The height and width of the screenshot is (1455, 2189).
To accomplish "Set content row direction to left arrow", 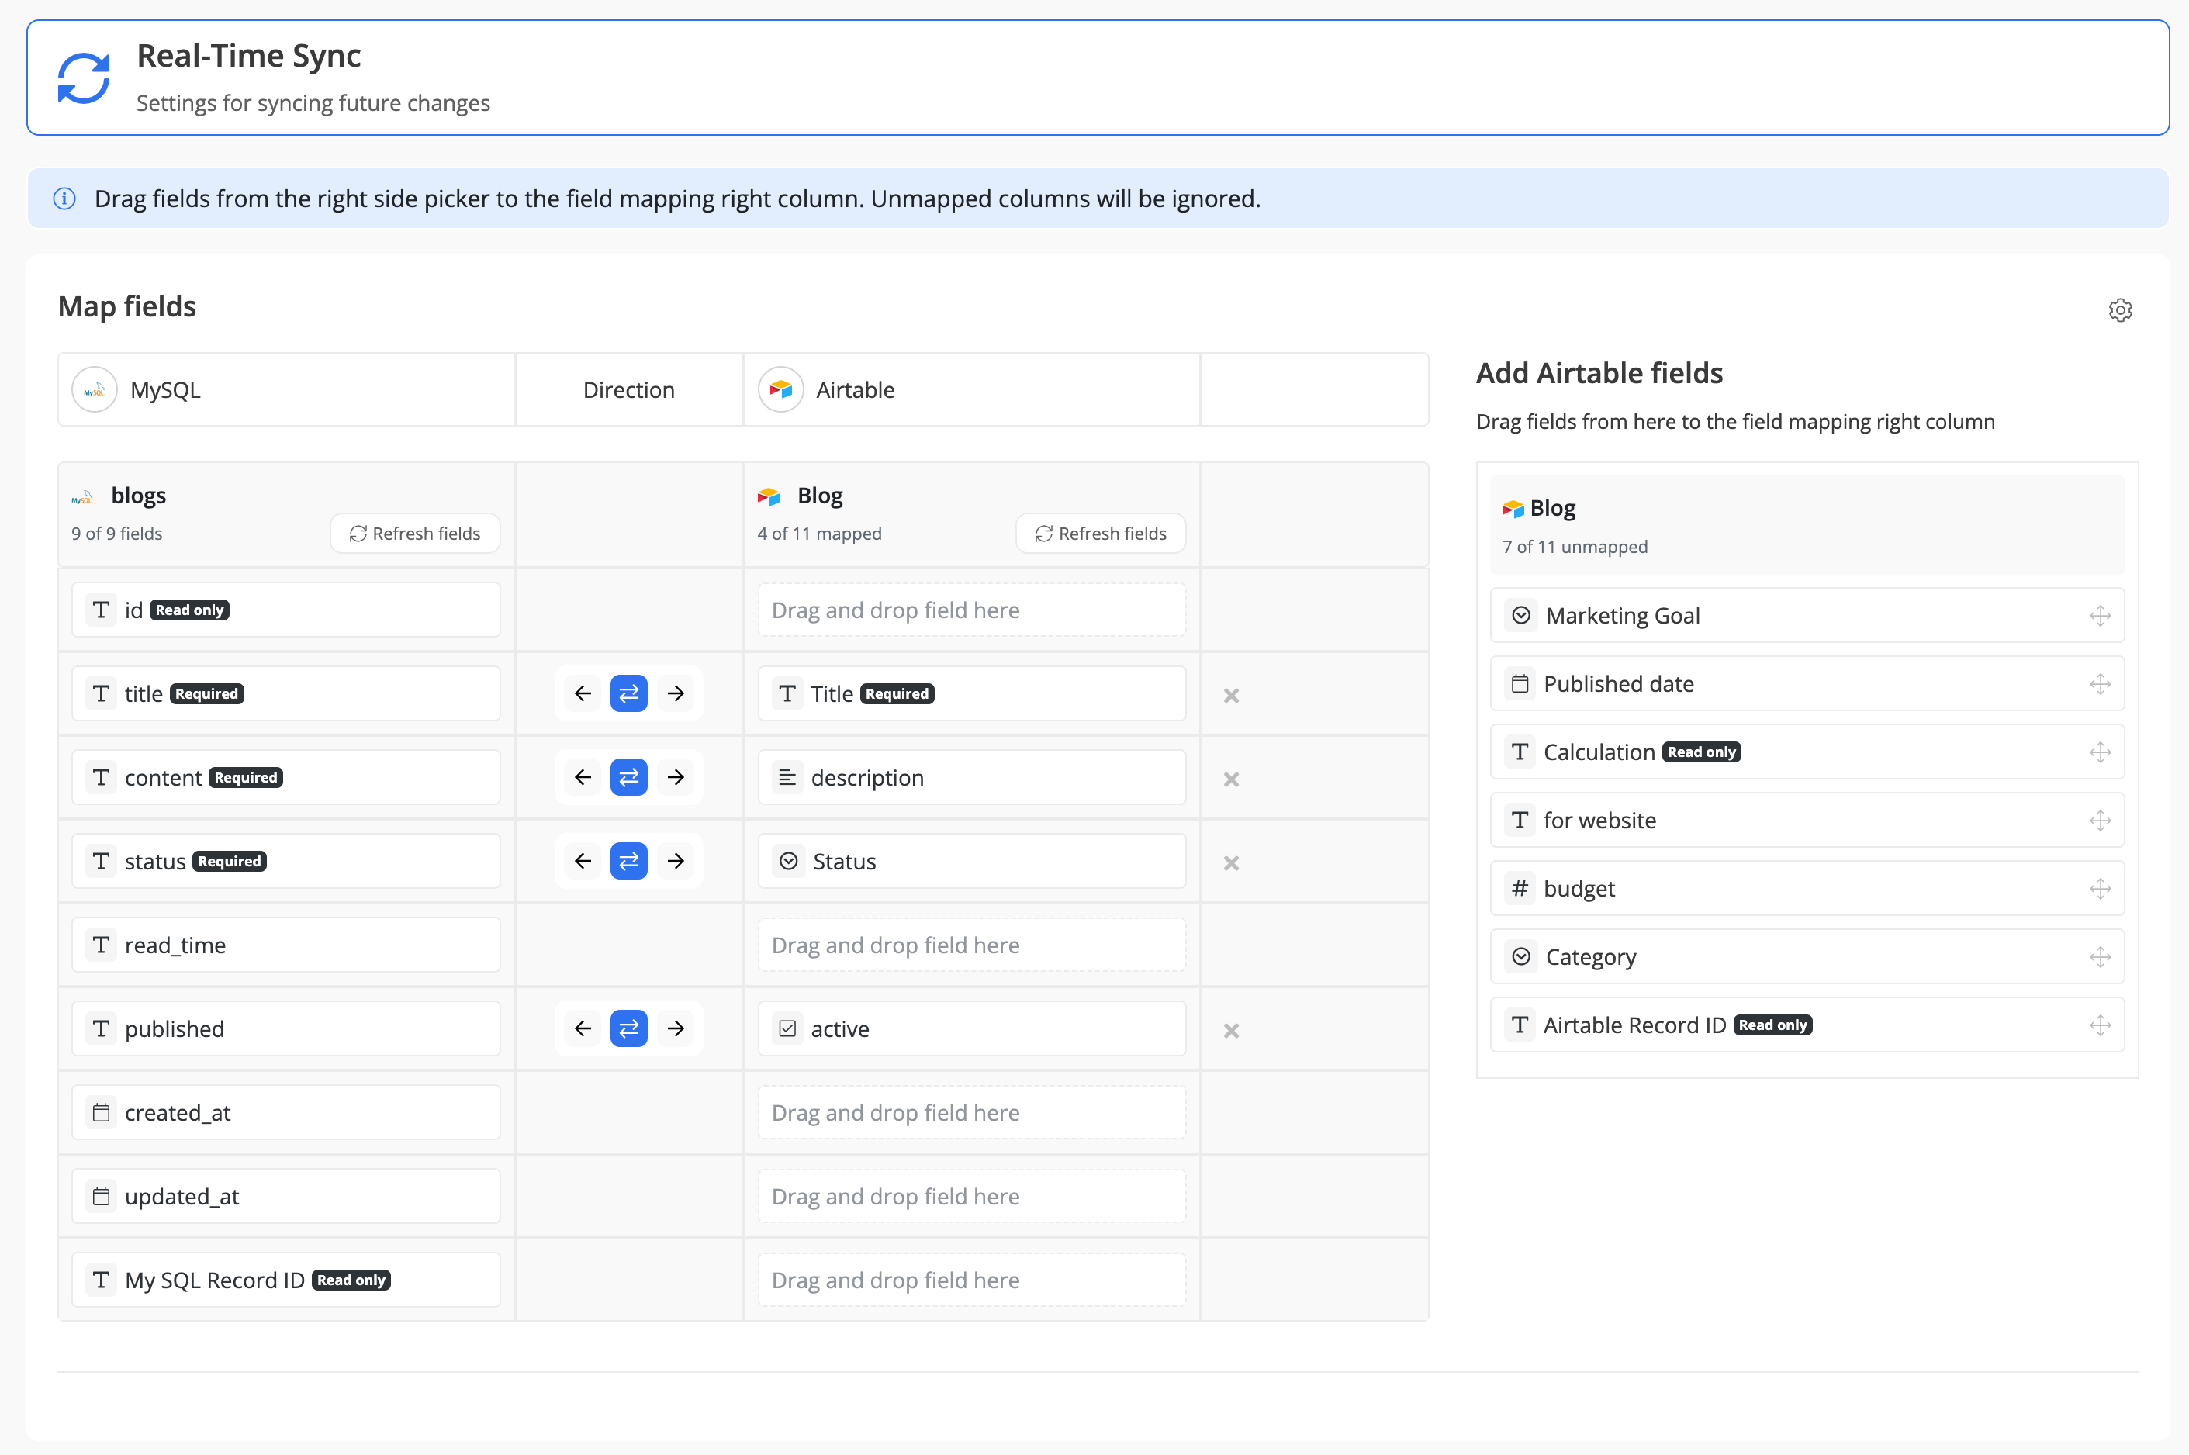I will [x=583, y=776].
